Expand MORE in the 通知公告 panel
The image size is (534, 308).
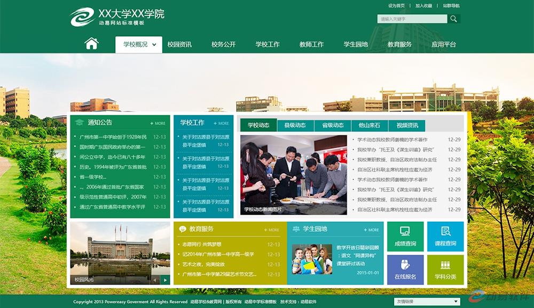[x=158, y=123]
